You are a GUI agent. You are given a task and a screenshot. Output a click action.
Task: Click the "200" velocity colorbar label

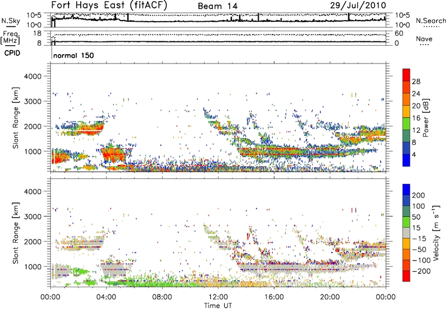coord(419,195)
